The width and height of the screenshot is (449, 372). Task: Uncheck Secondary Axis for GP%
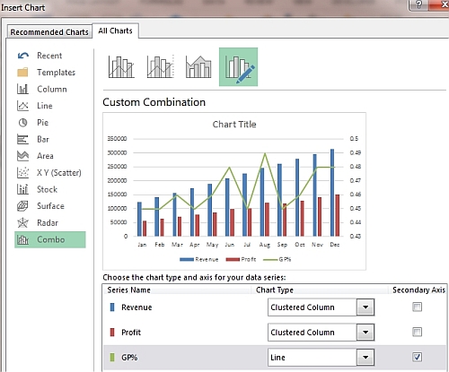[417, 357]
